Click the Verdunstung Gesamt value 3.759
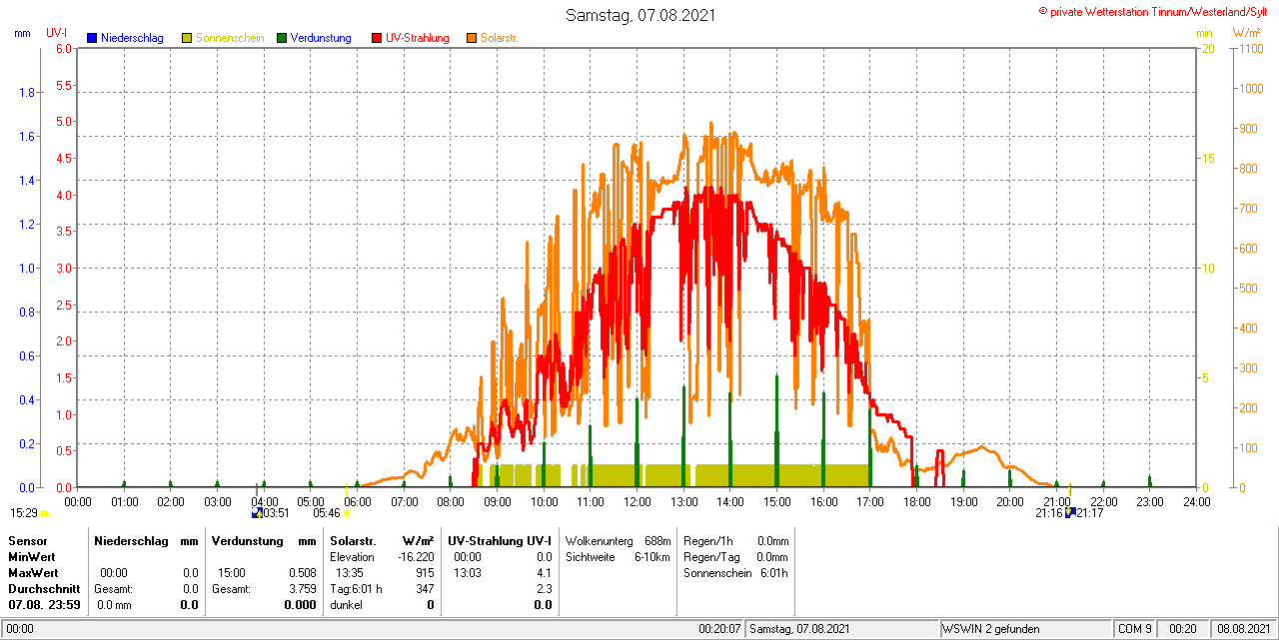The image size is (1279, 640). pyautogui.click(x=301, y=589)
